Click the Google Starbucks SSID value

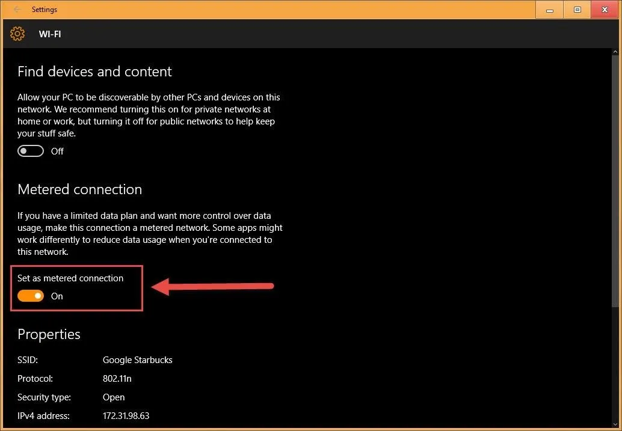138,360
